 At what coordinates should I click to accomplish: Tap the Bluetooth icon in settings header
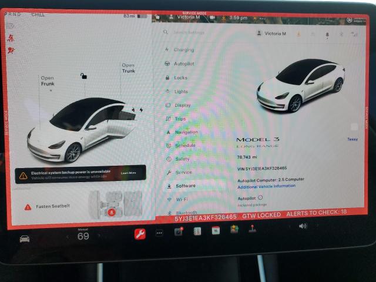coord(341,35)
